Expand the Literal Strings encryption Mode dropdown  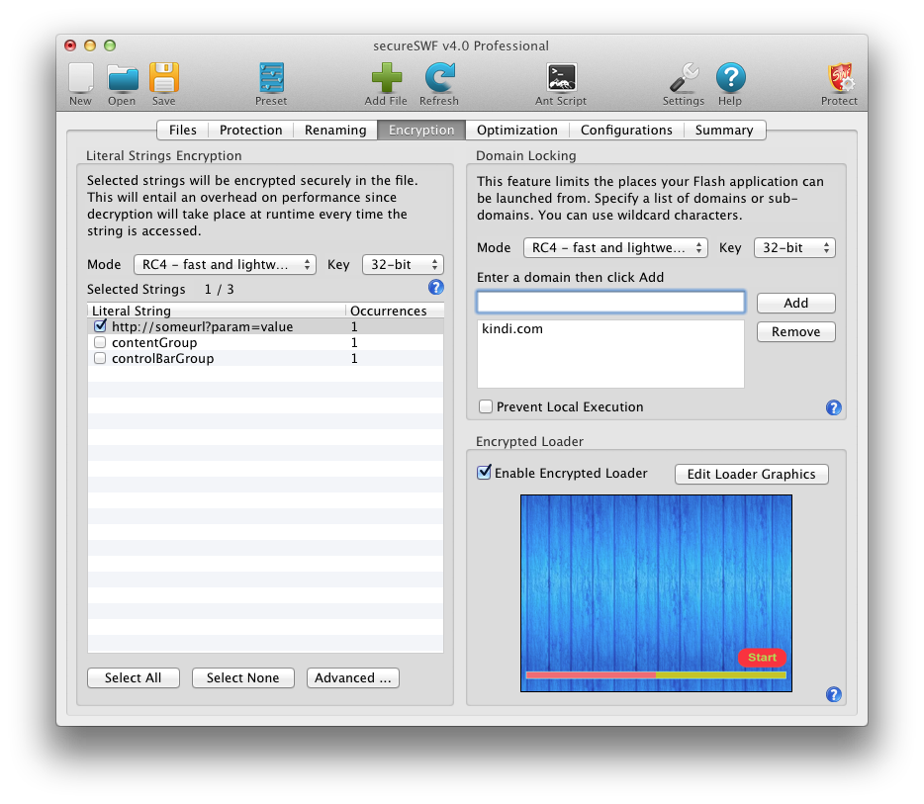pyautogui.click(x=225, y=265)
